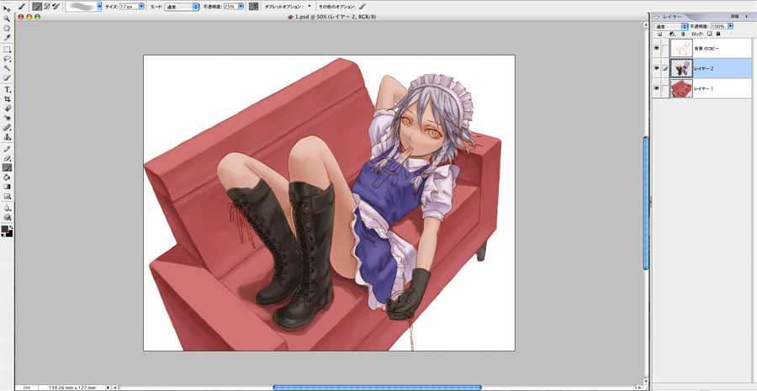This screenshot has width=757, height=391.
Task: Select the highlighted Brush tool in toolbox
Action: [x=7, y=167]
